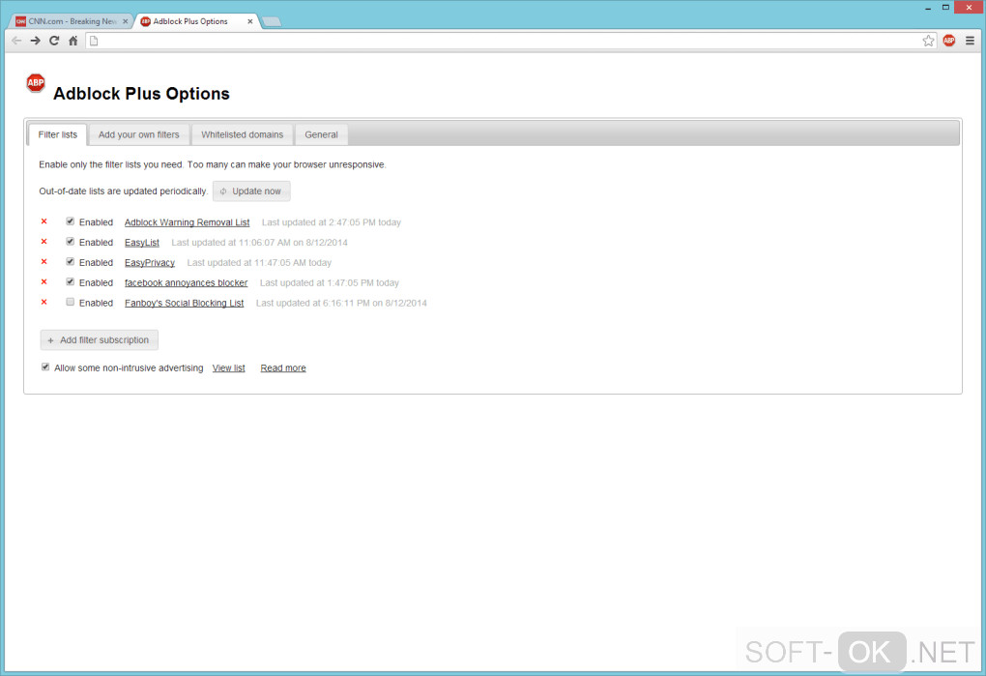Reload the page with the refresh icon
Screen dimensions: 986x676
54,41
